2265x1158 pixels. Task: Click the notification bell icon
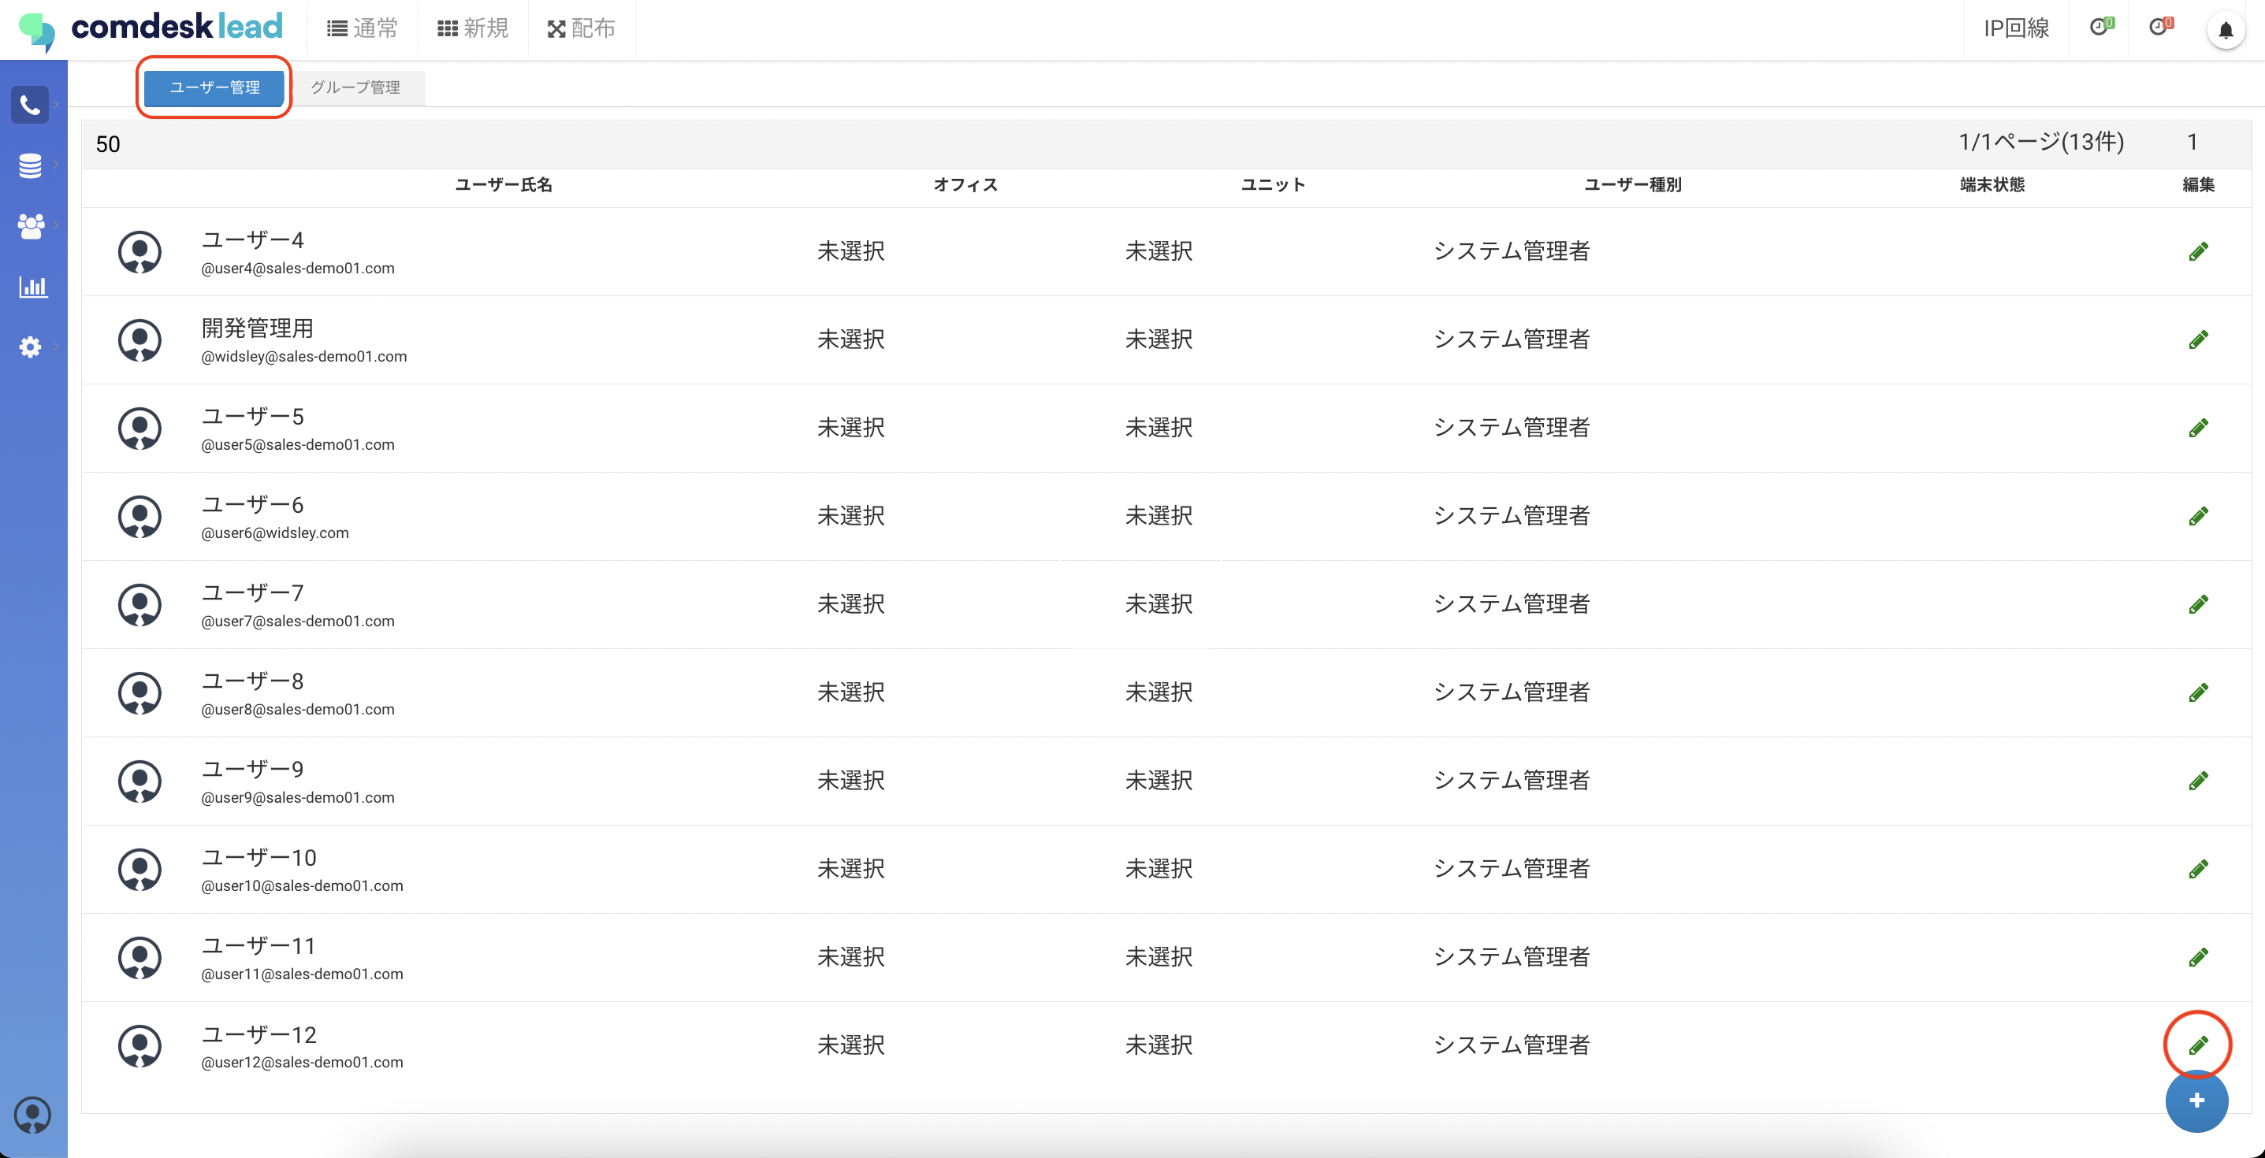tap(2226, 30)
